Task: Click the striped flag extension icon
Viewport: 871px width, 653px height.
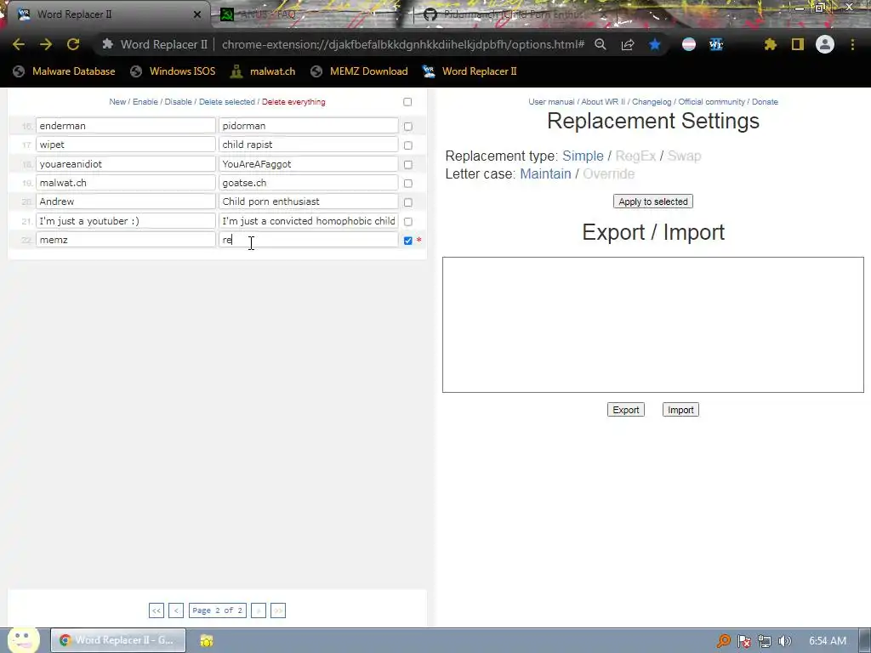Action: pyautogui.click(x=689, y=44)
